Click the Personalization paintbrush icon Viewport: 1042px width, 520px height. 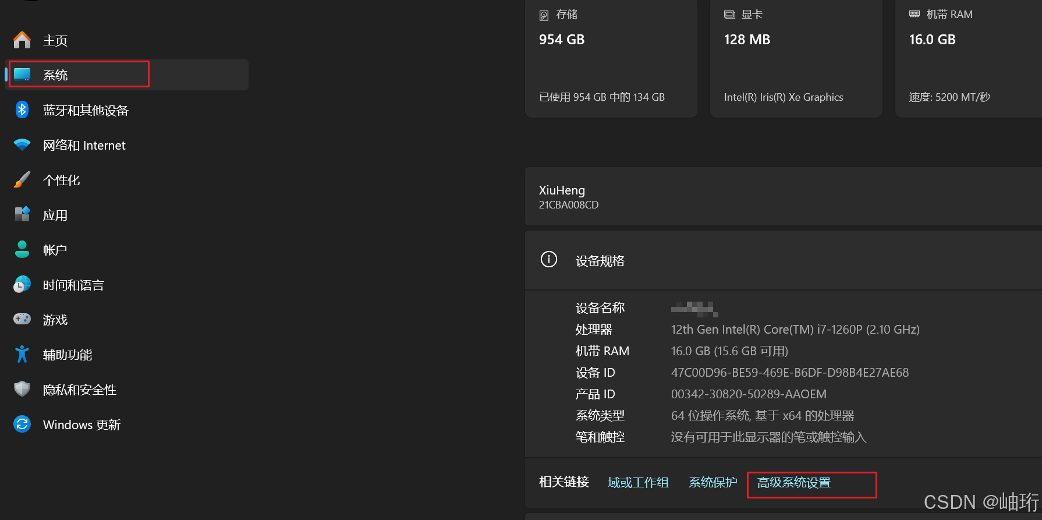tap(22, 179)
